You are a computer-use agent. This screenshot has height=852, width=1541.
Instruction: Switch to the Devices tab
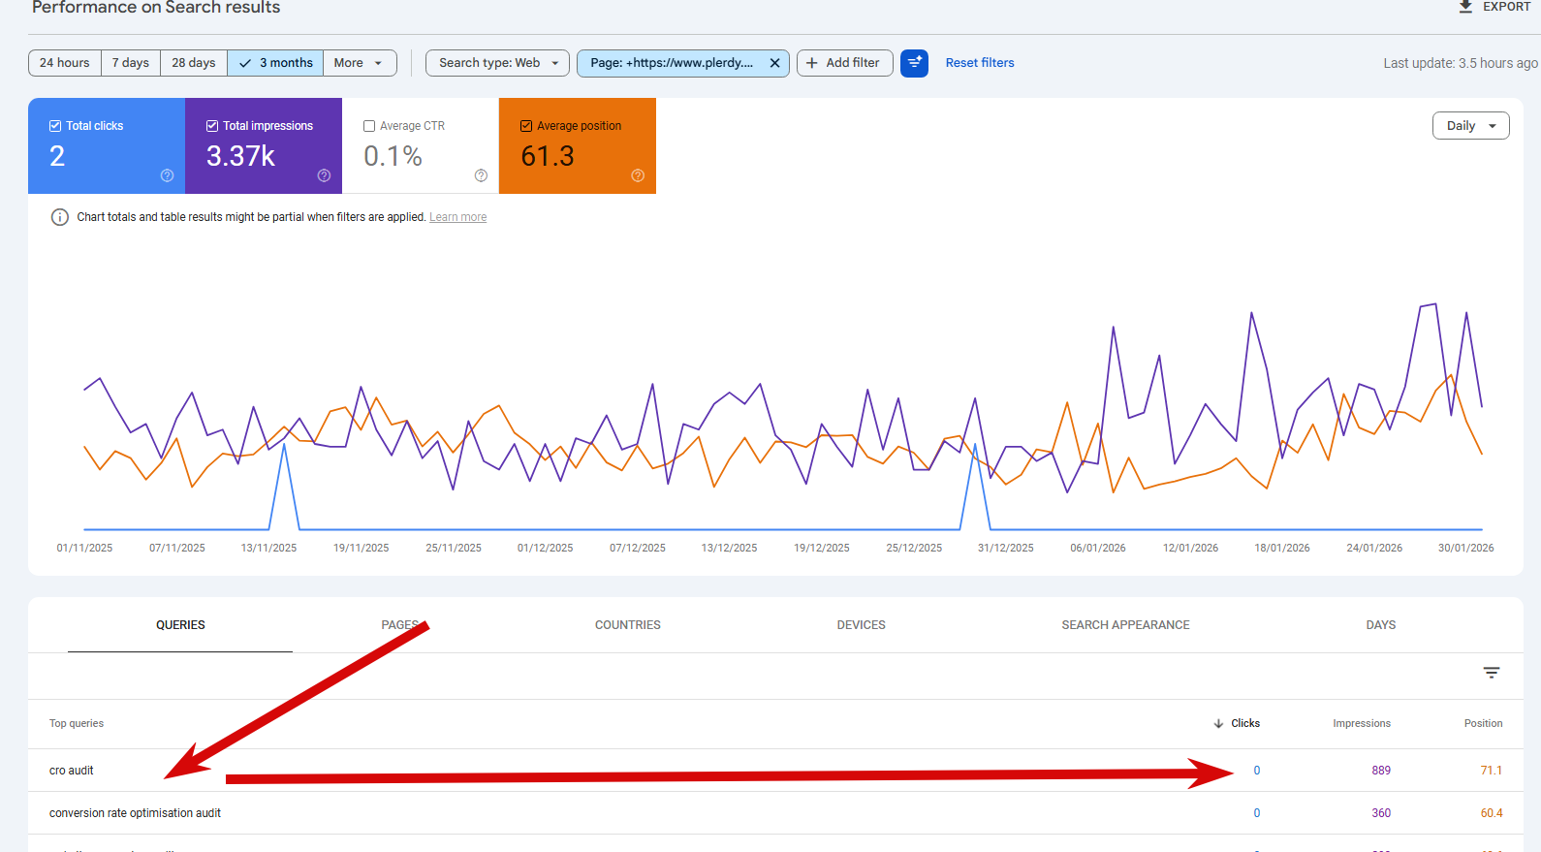tap(862, 625)
